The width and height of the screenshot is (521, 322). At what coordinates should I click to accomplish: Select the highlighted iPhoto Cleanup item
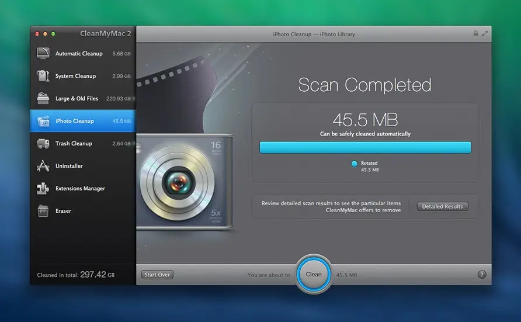pyautogui.click(x=83, y=121)
